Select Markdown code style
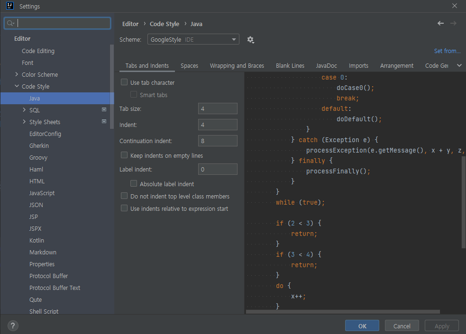Viewport: 466px width, 334px height. point(43,253)
